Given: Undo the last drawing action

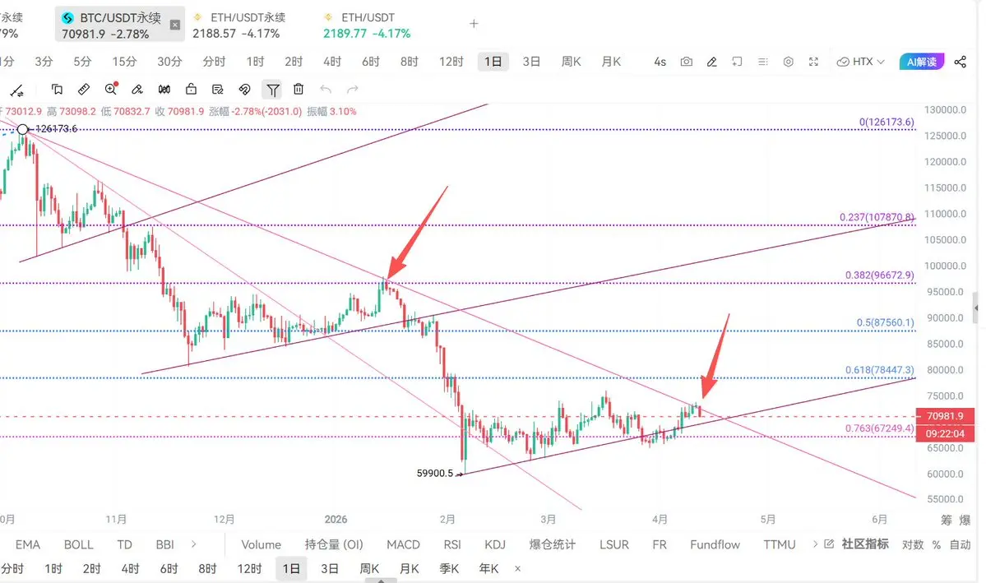Looking at the screenshot, I should click(325, 90).
